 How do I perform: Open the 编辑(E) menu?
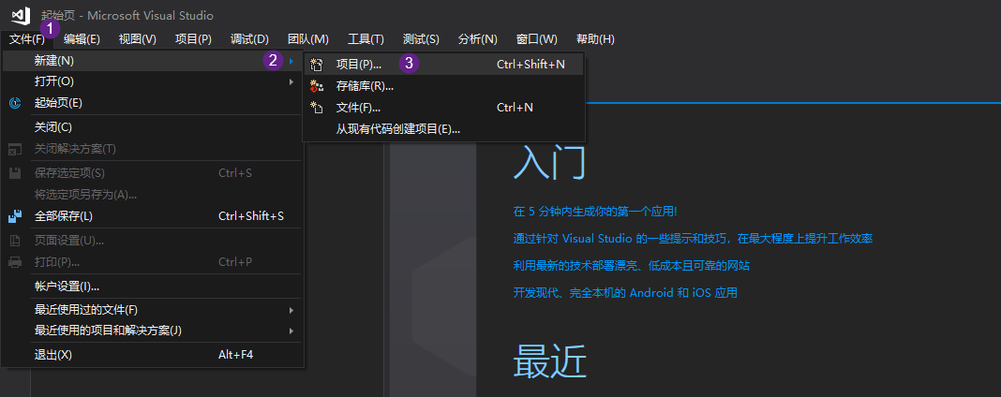pyautogui.click(x=82, y=39)
